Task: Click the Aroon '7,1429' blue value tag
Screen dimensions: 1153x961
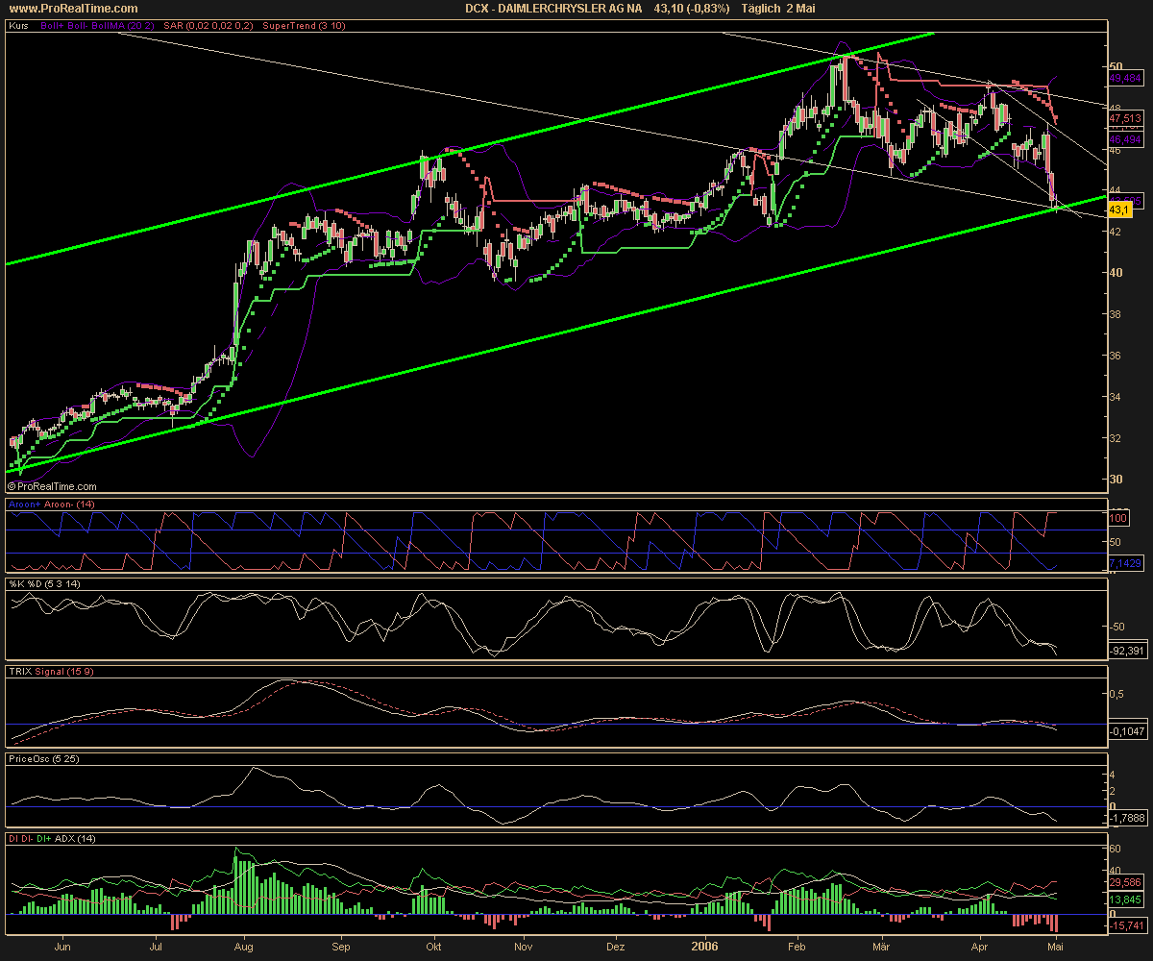Action: click(1125, 563)
